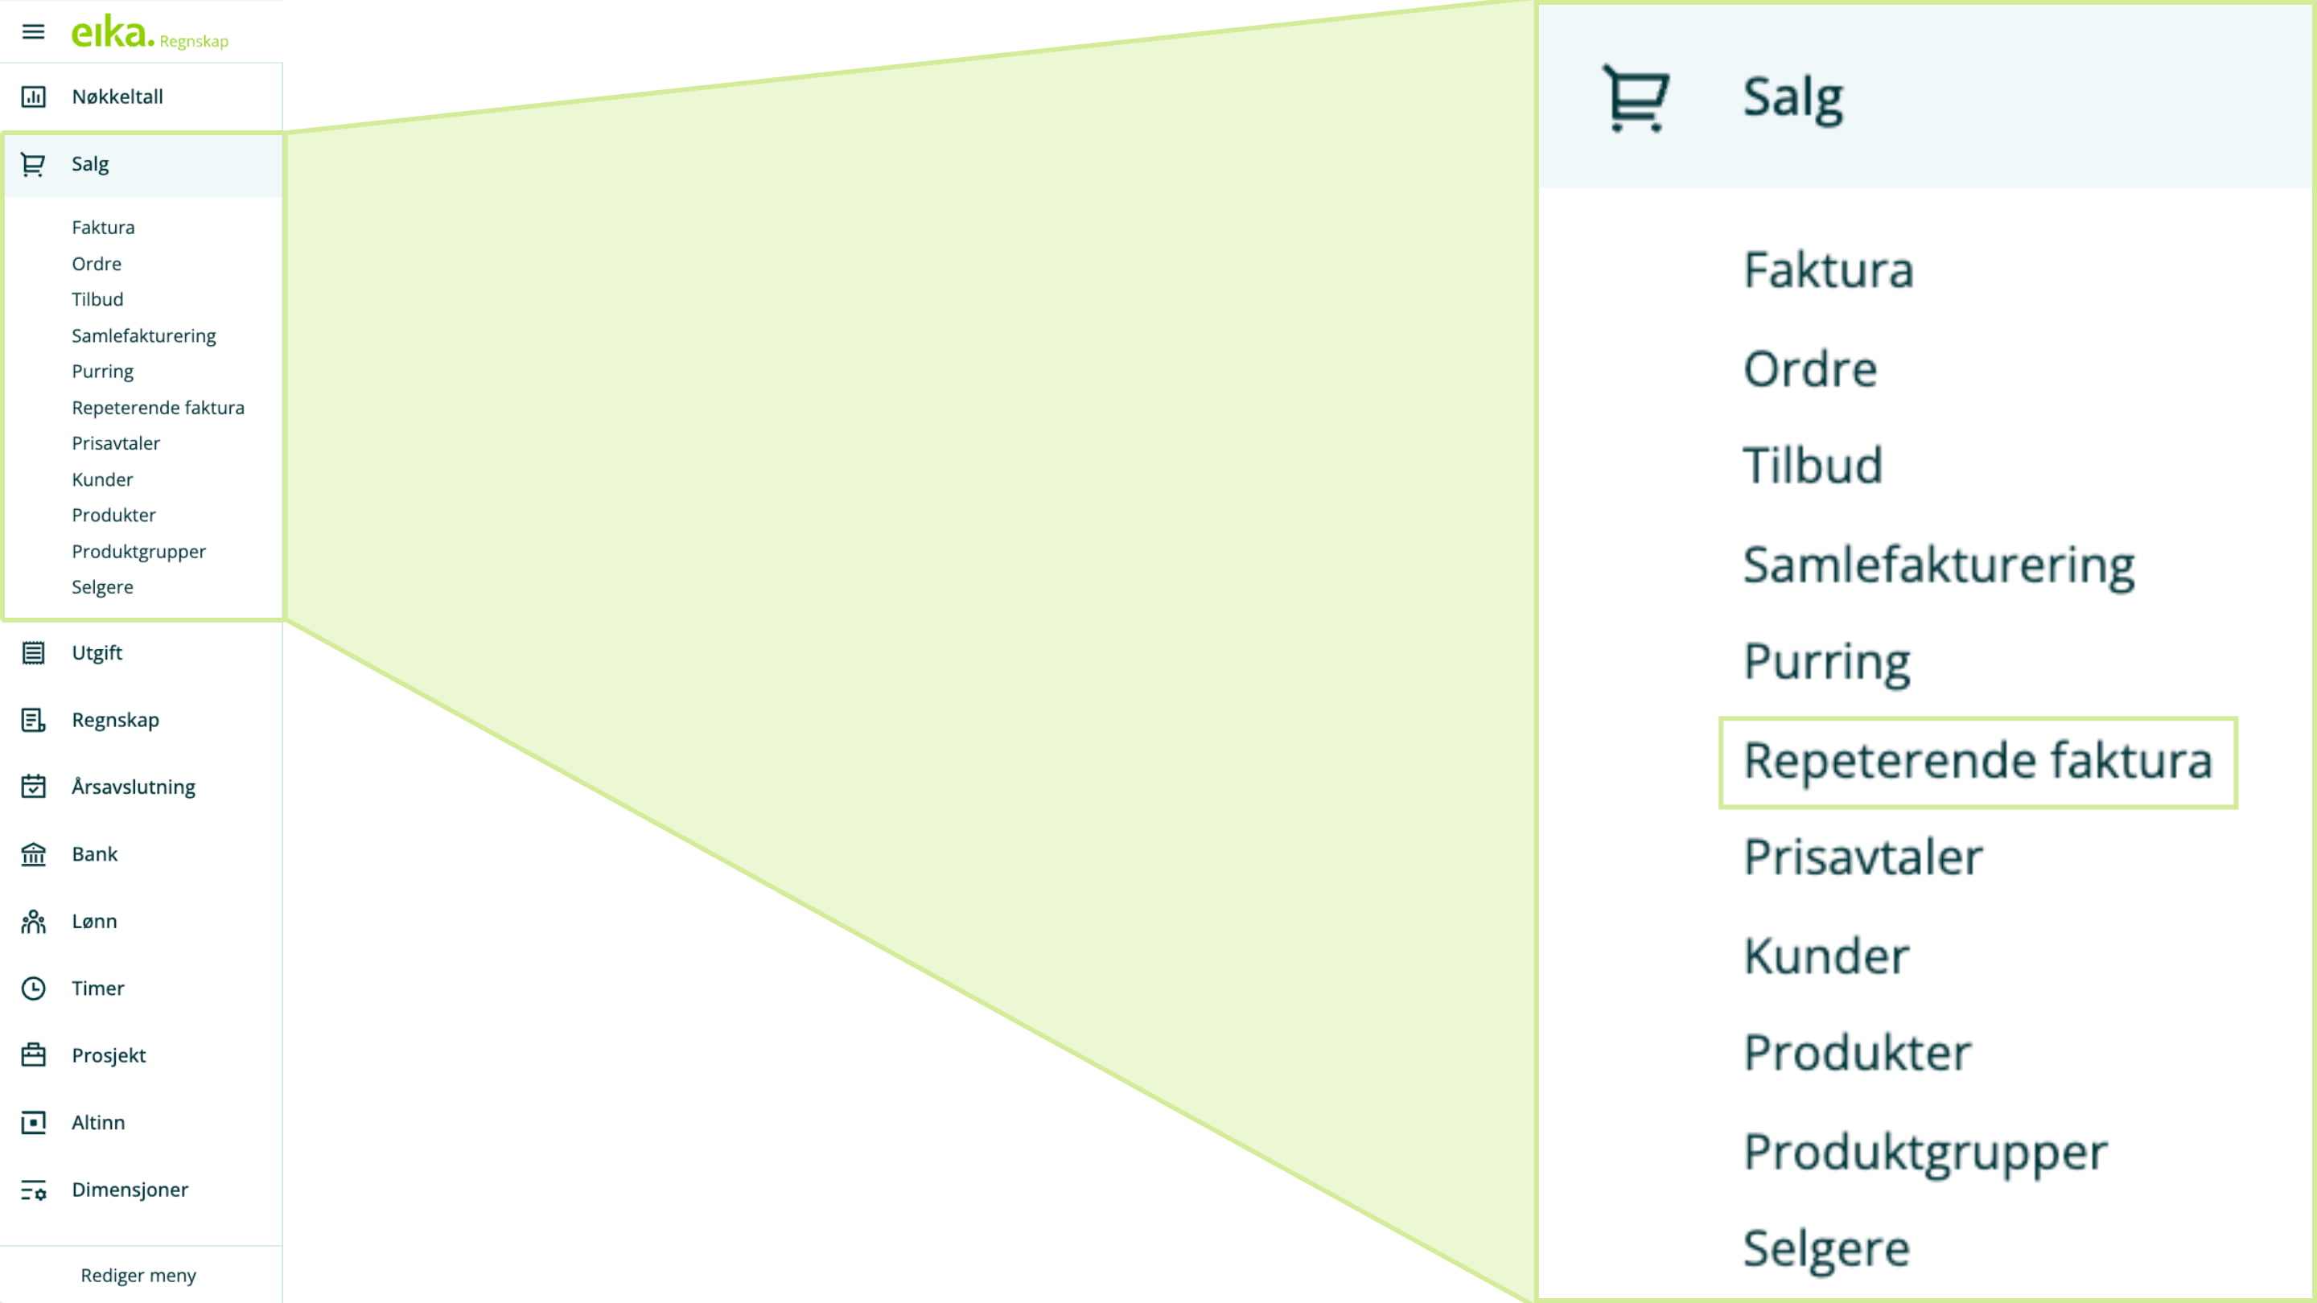2317x1303 pixels.
Task: Click the Rediger meny button
Action: pyautogui.click(x=138, y=1275)
